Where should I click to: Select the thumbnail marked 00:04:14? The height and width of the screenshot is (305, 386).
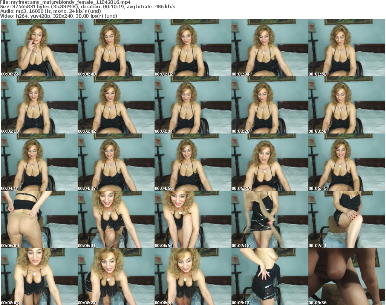coord(39,162)
